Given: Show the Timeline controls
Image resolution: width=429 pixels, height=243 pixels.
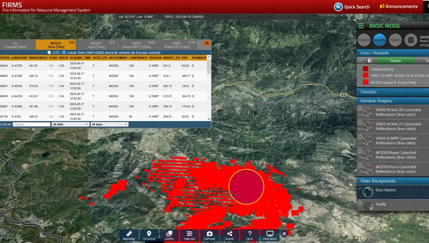Looking at the screenshot, I should [189, 235].
